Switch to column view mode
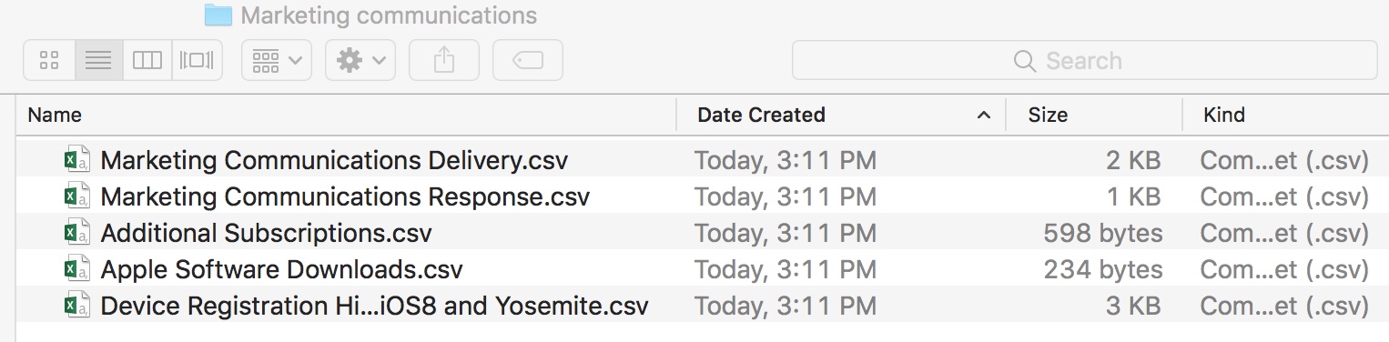1389x342 pixels. [147, 61]
